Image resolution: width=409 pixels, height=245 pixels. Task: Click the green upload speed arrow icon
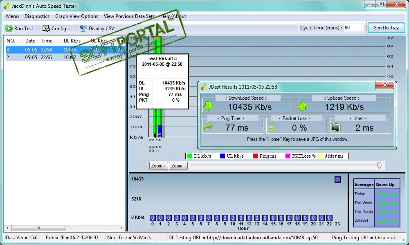coord(303,106)
